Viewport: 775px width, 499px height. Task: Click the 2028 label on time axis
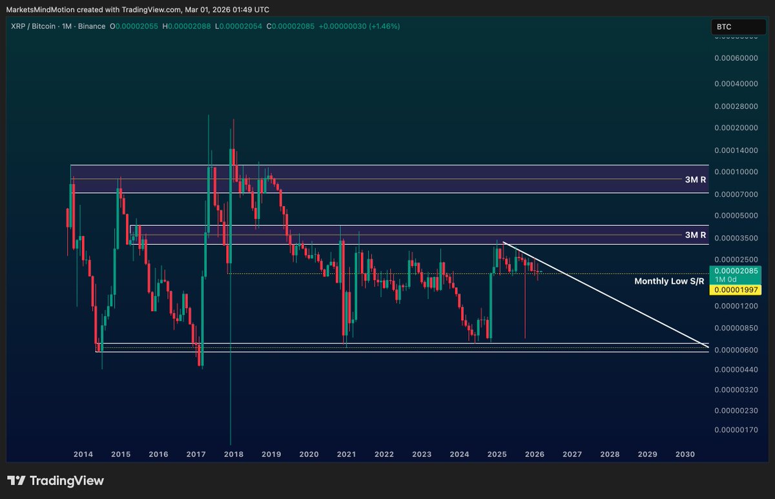click(x=610, y=454)
